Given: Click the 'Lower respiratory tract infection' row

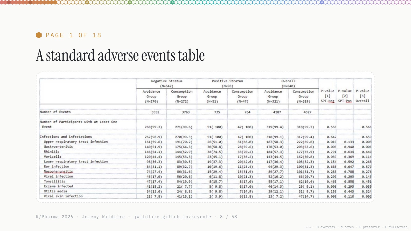Looking at the screenshot, I should click(x=76, y=162).
